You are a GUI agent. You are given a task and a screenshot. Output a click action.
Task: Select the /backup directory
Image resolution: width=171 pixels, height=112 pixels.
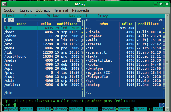[124, 85]
